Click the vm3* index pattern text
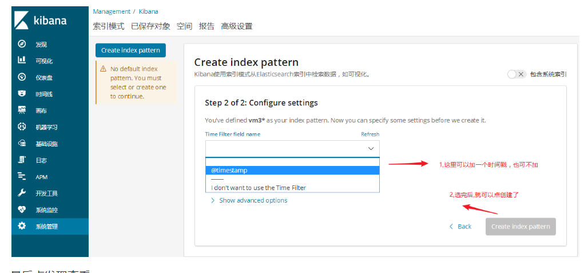588x273 pixels. pyautogui.click(x=257, y=121)
